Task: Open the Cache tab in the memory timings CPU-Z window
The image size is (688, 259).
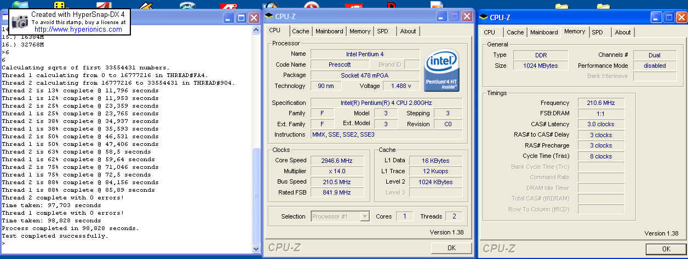Action: (515, 32)
